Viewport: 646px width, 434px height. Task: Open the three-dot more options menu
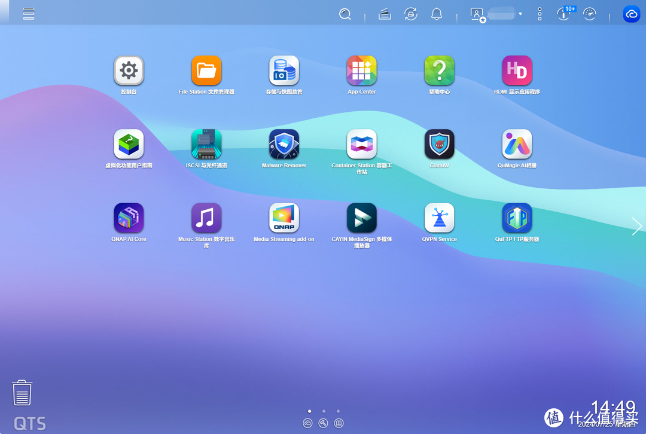[540, 14]
